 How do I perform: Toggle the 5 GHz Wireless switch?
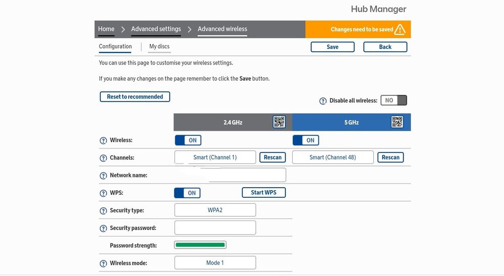[306, 140]
